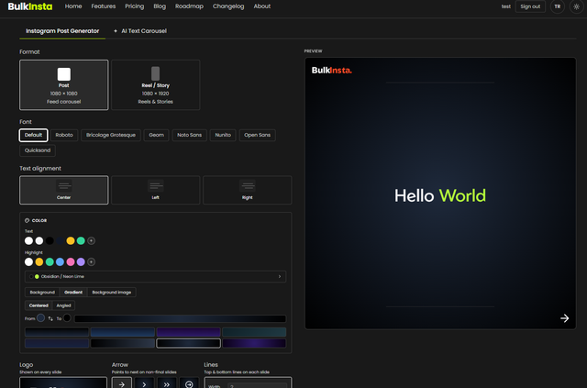This screenshot has width=587, height=388.
Task: Switch to the Gradient tab
Action: [x=73, y=292]
